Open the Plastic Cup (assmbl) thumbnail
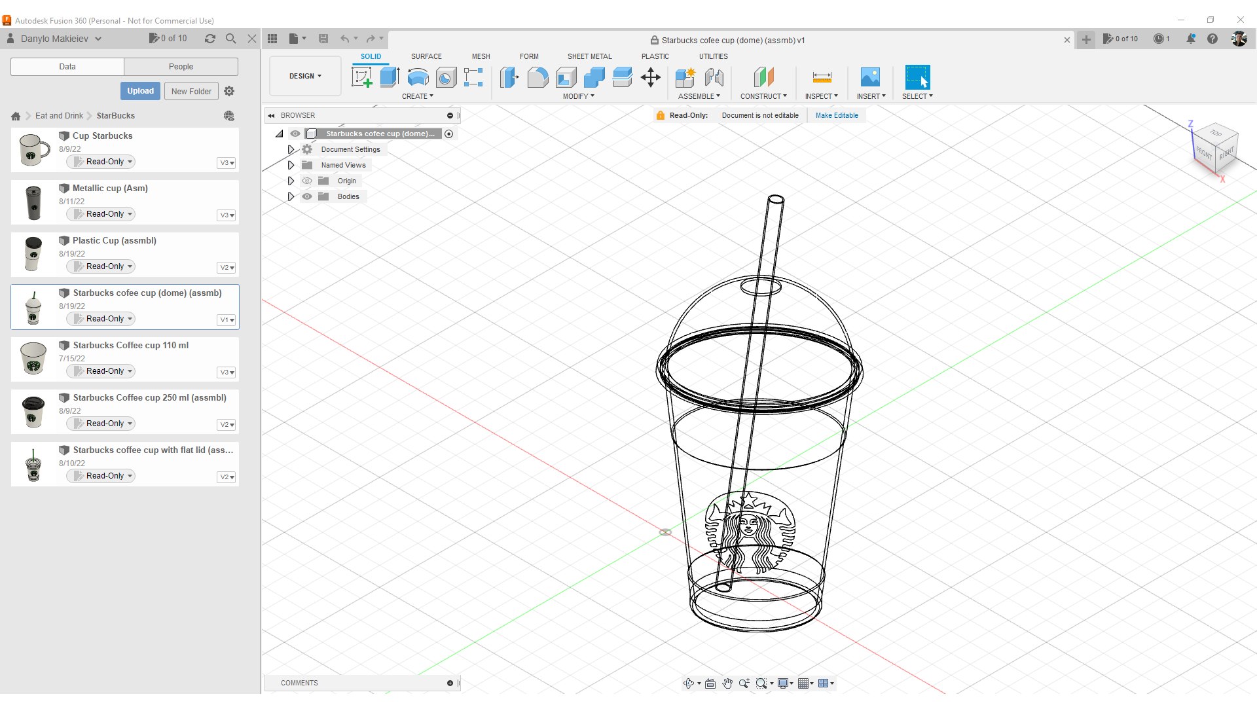The image size is (1257, 707). 33,254
